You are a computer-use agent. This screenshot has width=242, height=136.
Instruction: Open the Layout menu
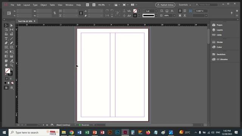tap(27, 5)
